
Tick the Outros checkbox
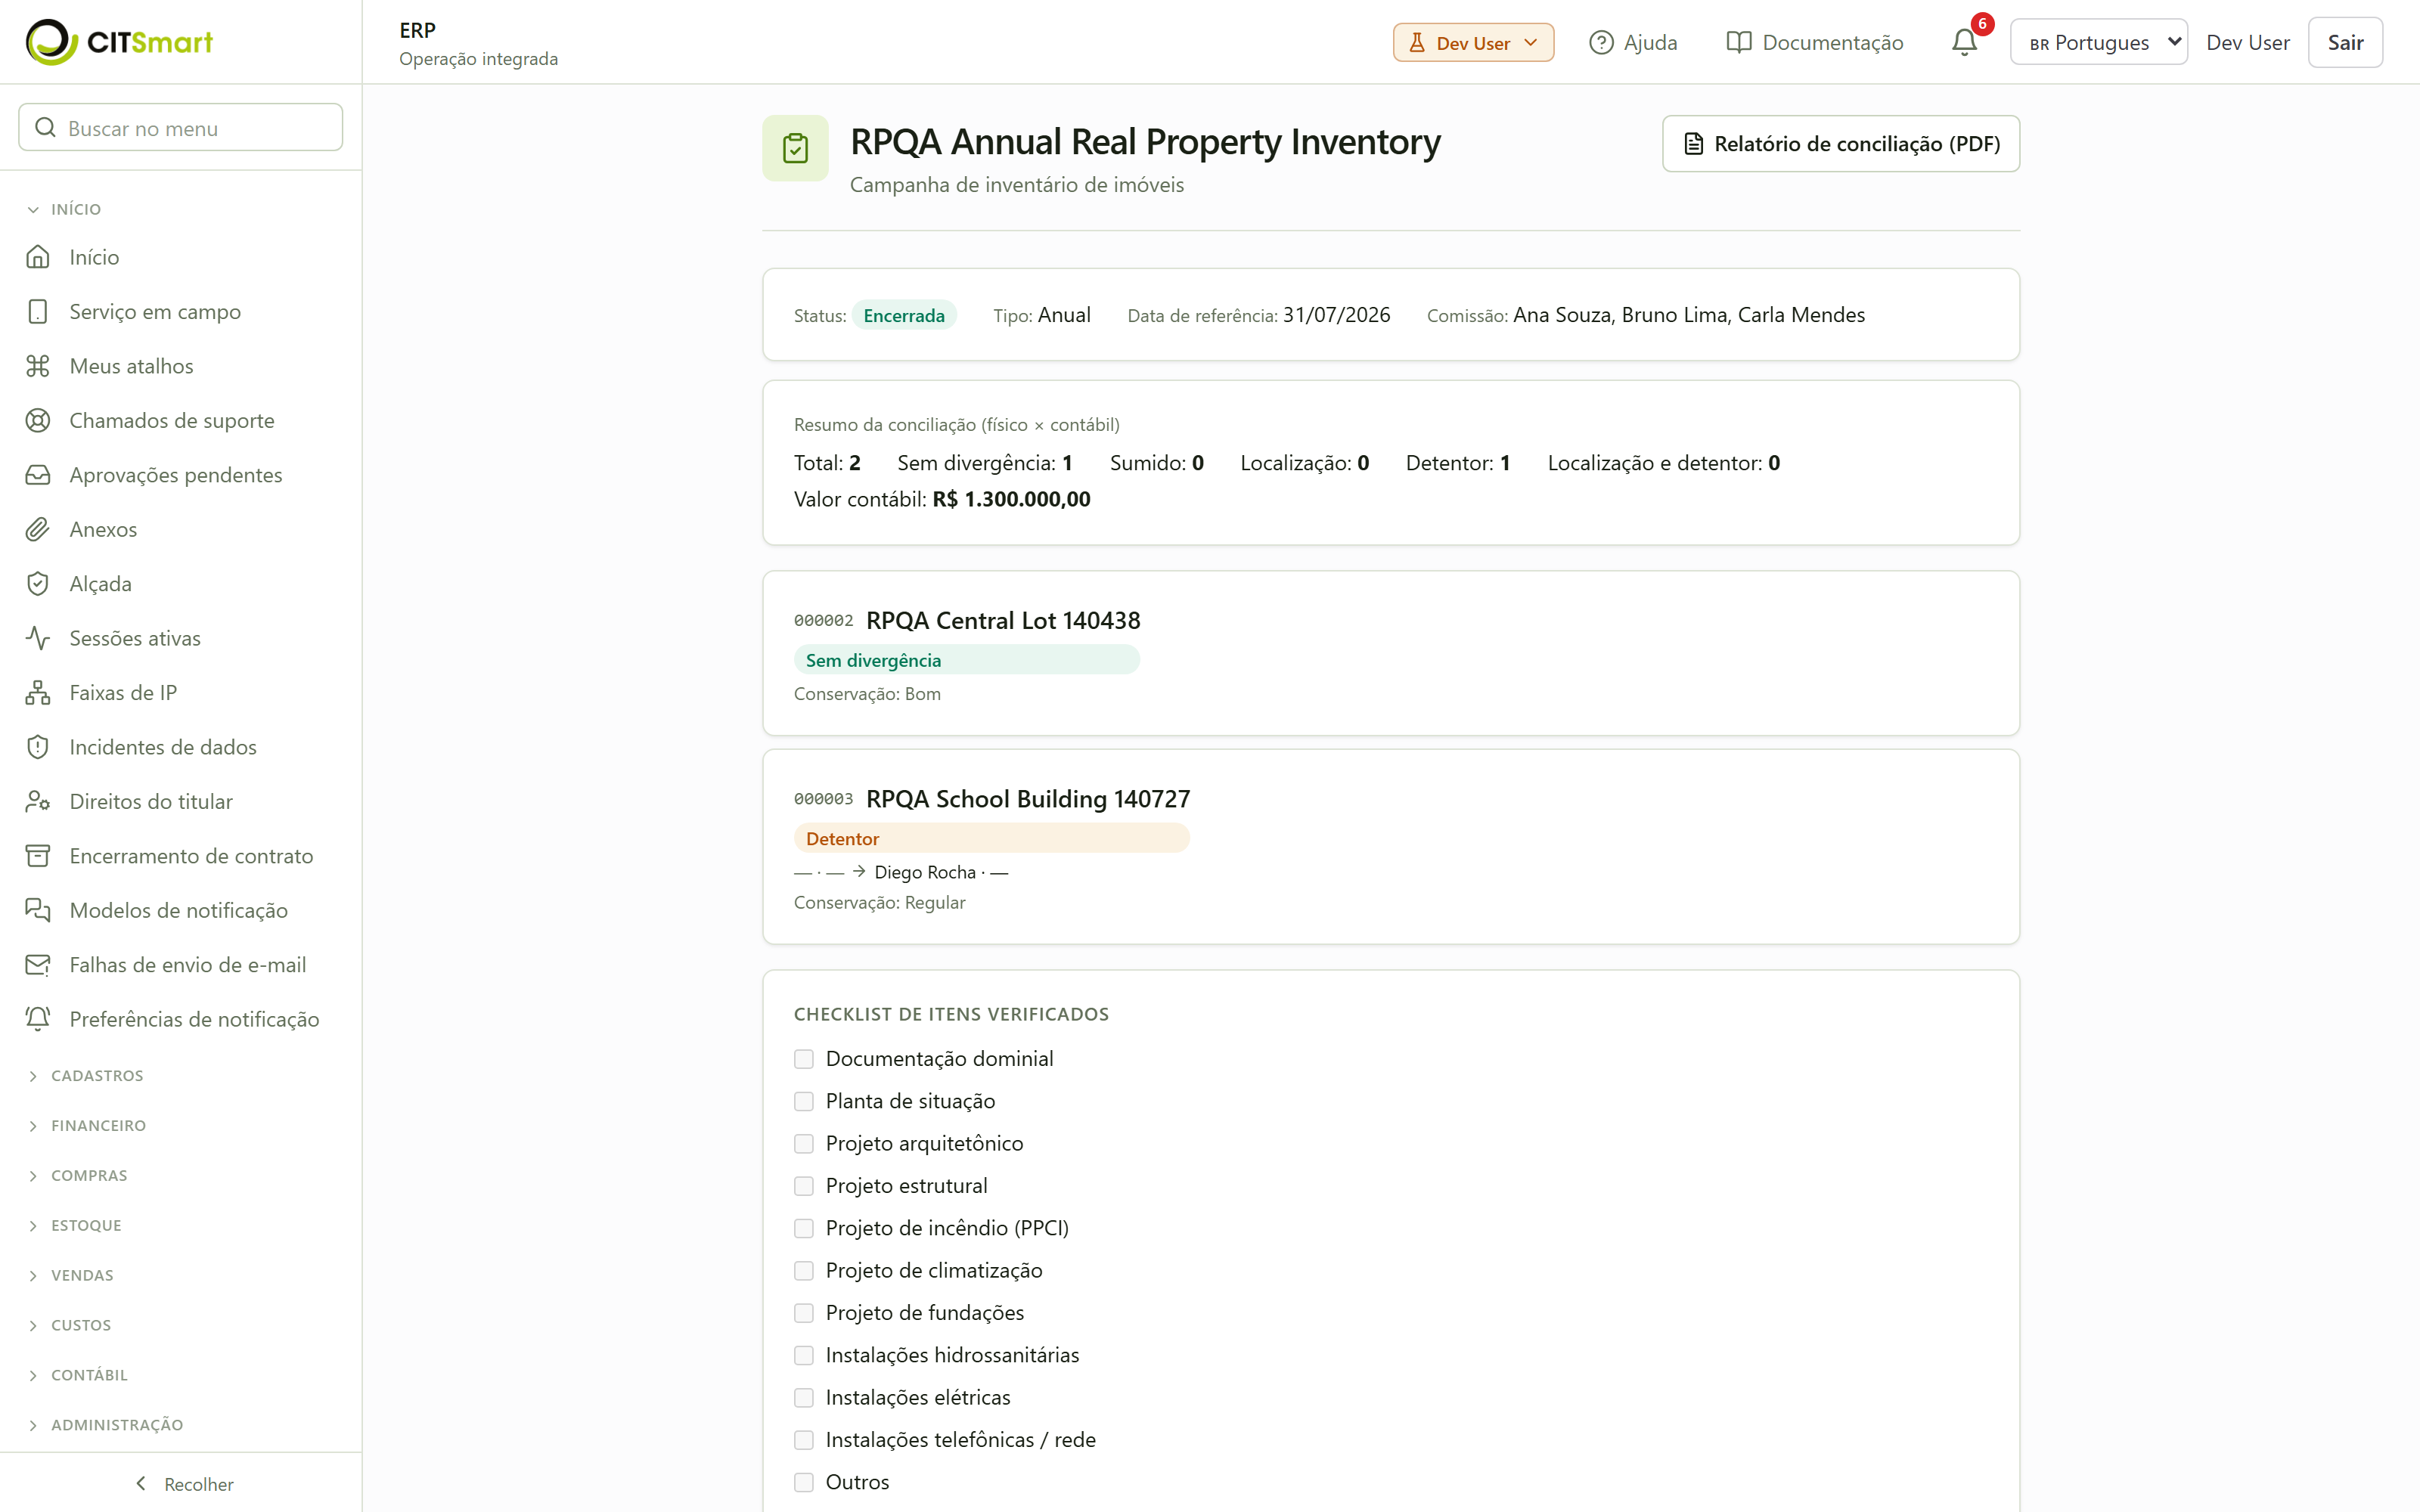tap(804, 1482)
